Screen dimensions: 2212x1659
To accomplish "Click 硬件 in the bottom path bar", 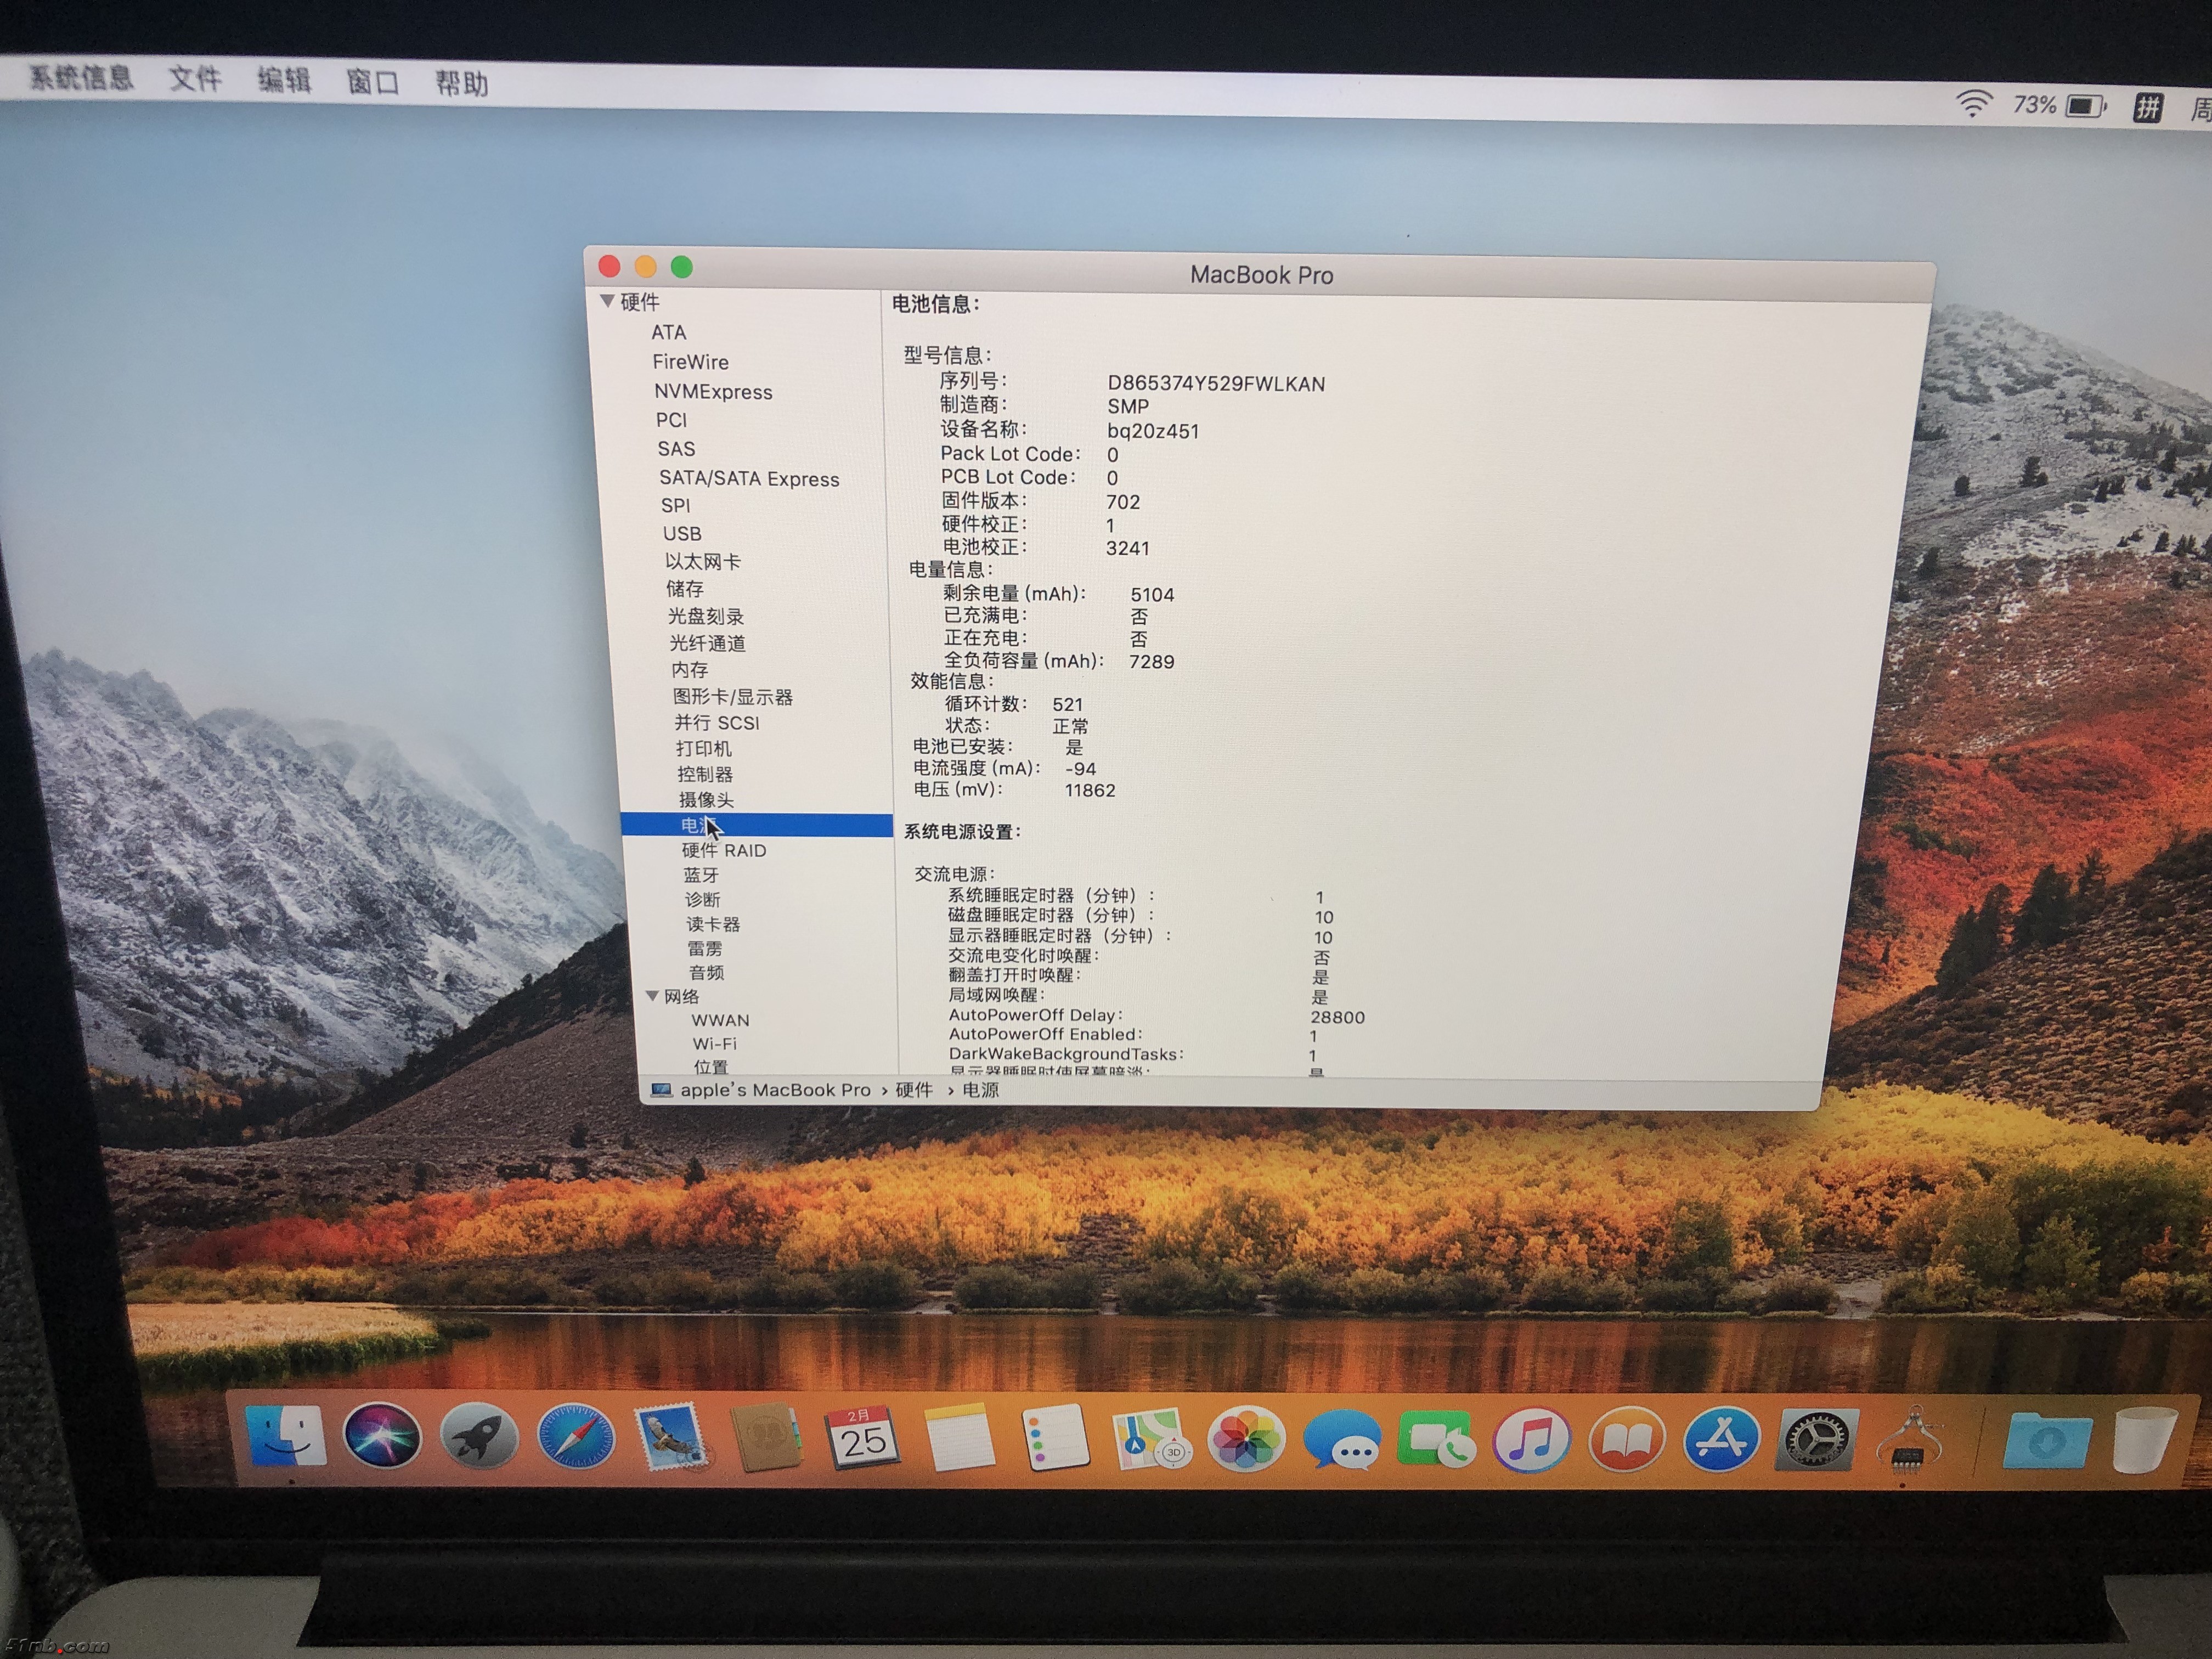I will tap(913, 1090).
